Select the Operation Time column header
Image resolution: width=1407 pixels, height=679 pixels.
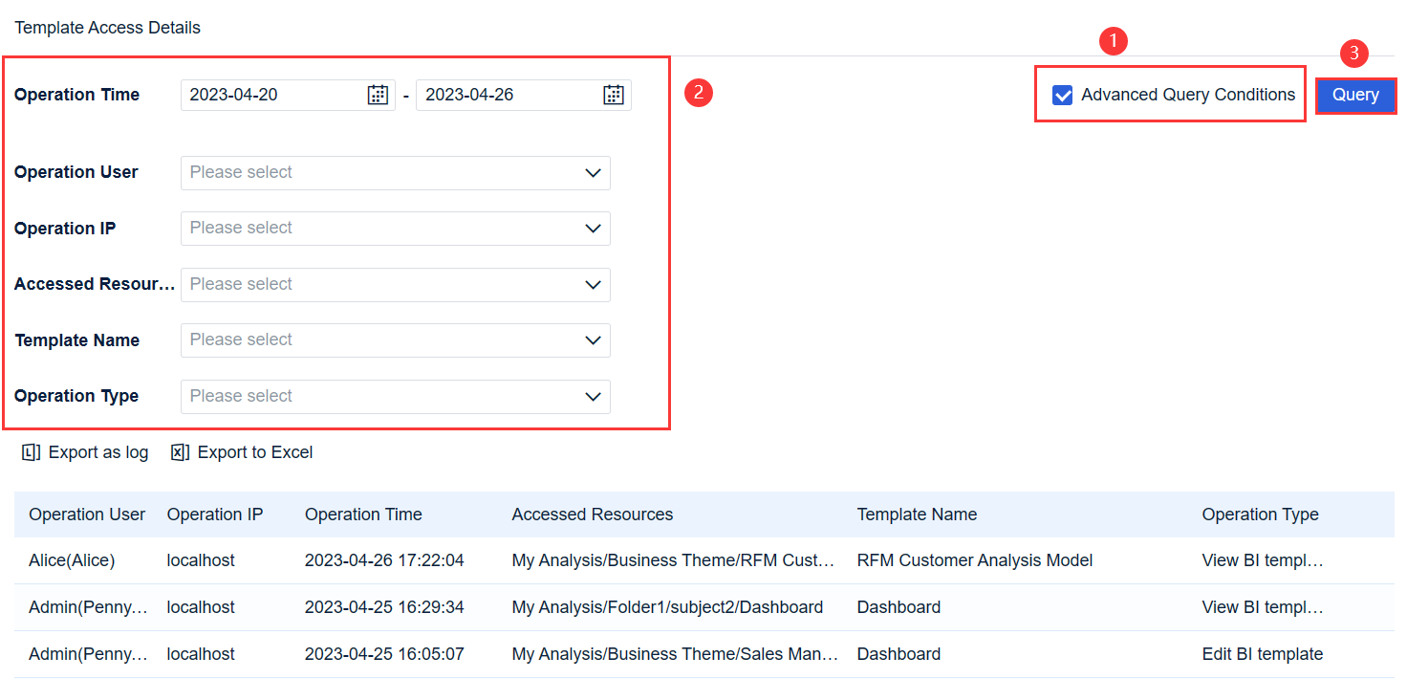point(363,514)
